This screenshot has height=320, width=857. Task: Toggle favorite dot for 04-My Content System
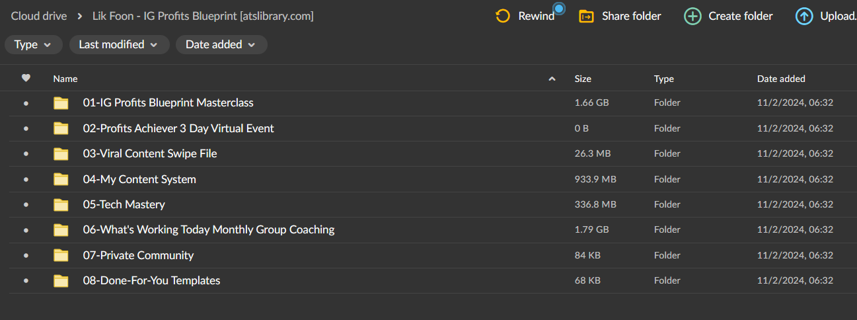pyautogui.click(x=26, y=180)
